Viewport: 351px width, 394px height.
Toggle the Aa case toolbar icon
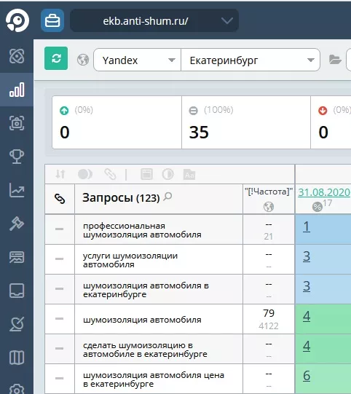pos(189,174)
